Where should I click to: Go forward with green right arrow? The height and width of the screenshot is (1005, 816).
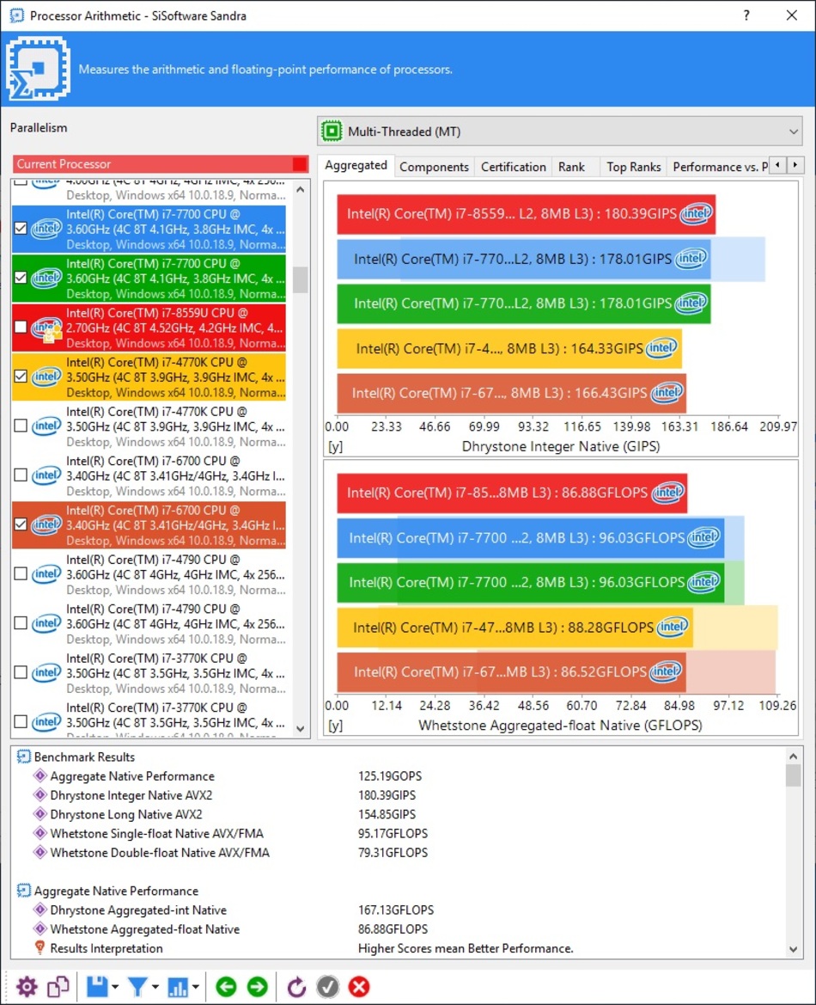click(258, 986)
